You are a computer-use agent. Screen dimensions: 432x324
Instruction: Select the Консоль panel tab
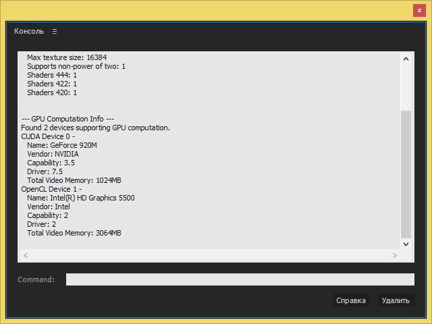click(x=29, y=31)
